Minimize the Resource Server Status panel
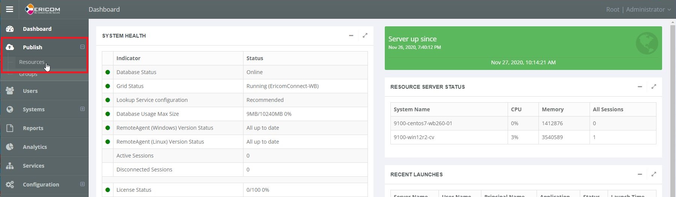 (x=640, y=87)
